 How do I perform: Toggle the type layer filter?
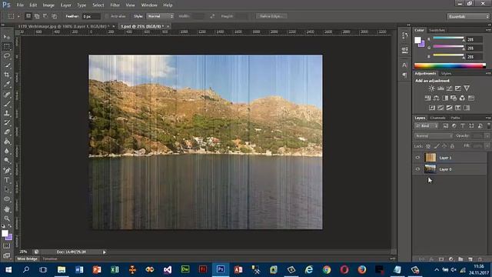463,126
